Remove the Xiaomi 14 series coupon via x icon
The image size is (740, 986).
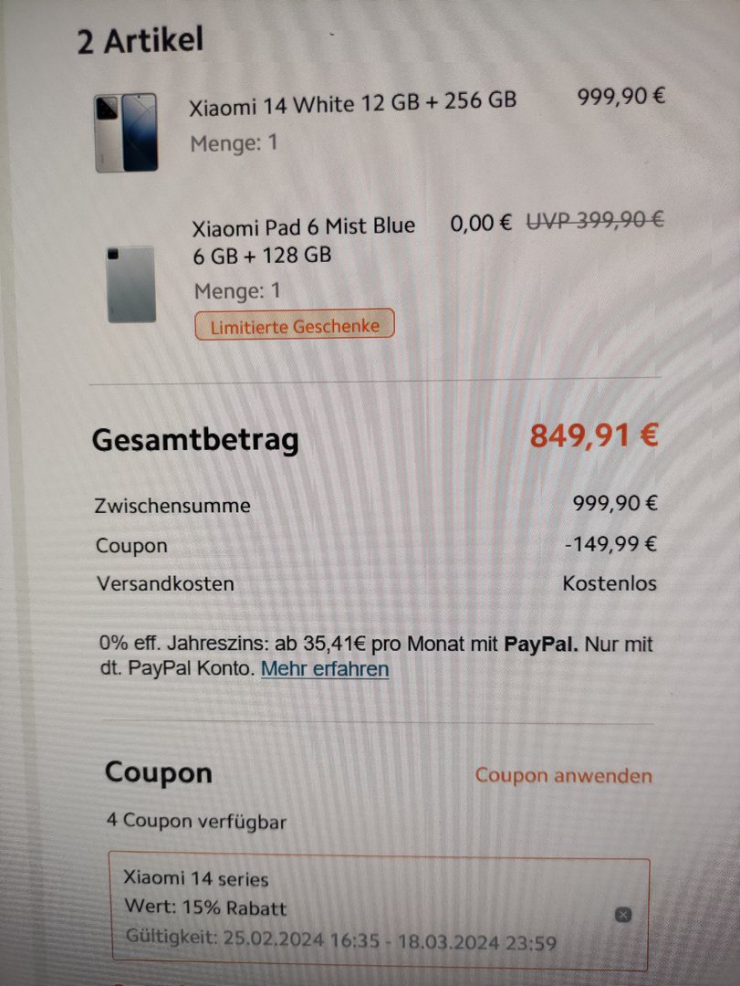[622, 914]
